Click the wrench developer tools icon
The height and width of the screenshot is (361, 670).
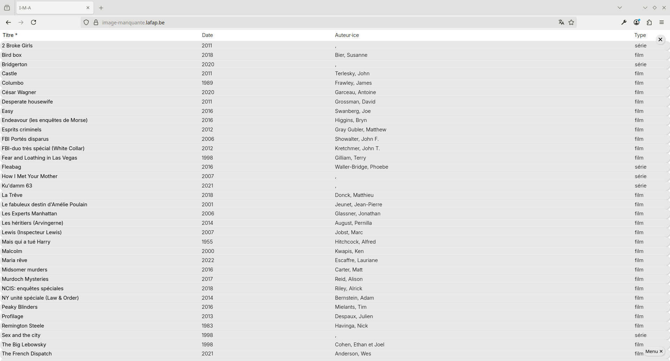[x=624, y=22]
